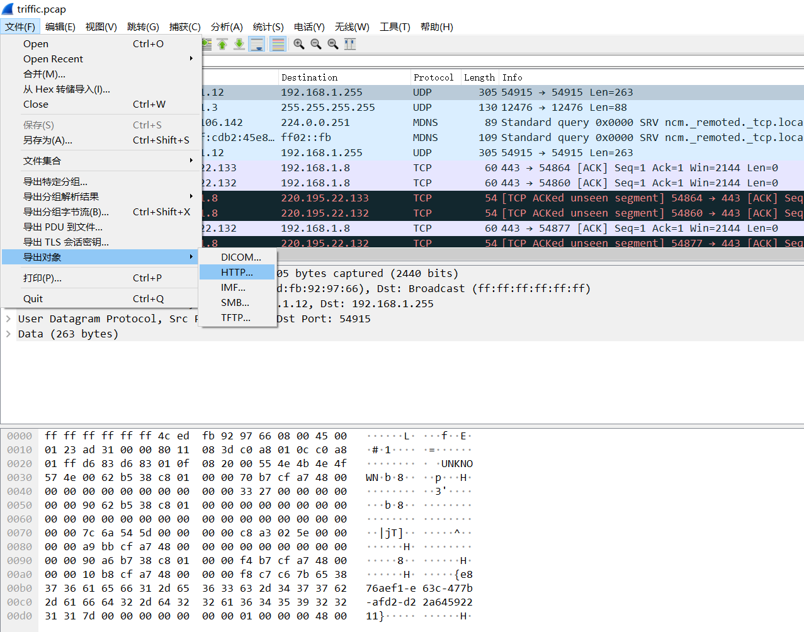Select 导出 PDU 到文件... entry

tap(99, 227)
